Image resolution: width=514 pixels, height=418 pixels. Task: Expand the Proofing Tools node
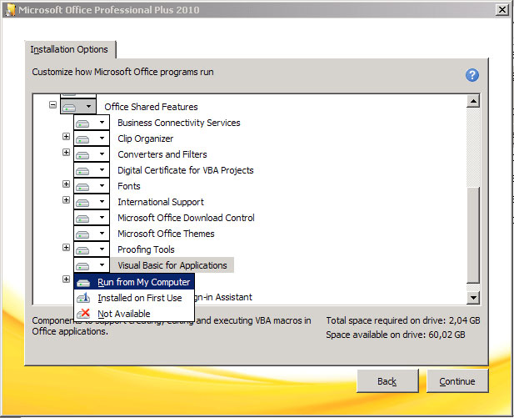point(66,247)
